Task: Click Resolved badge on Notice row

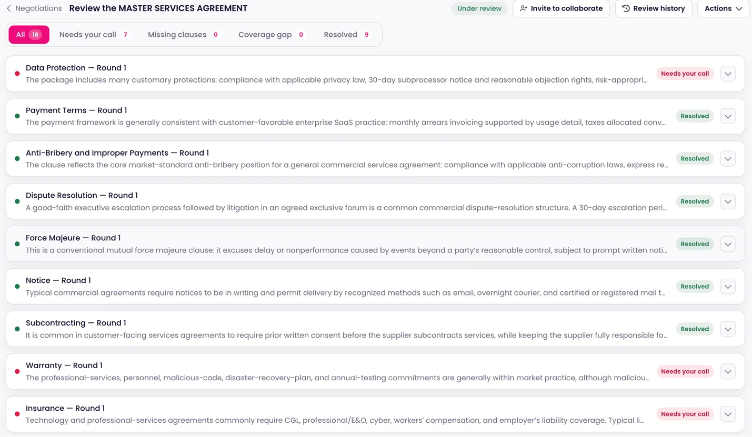Action: (695, 287)
